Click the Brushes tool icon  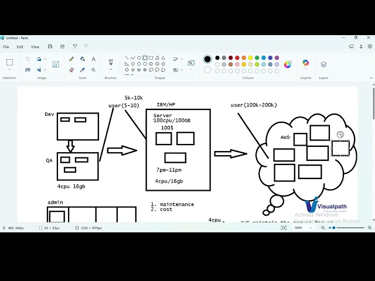click(x=111, y=62)
